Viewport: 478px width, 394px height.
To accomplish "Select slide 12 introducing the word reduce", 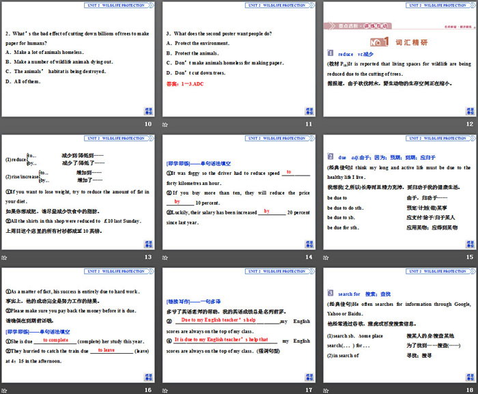I will pyautogui.click(x=399, y=60).
